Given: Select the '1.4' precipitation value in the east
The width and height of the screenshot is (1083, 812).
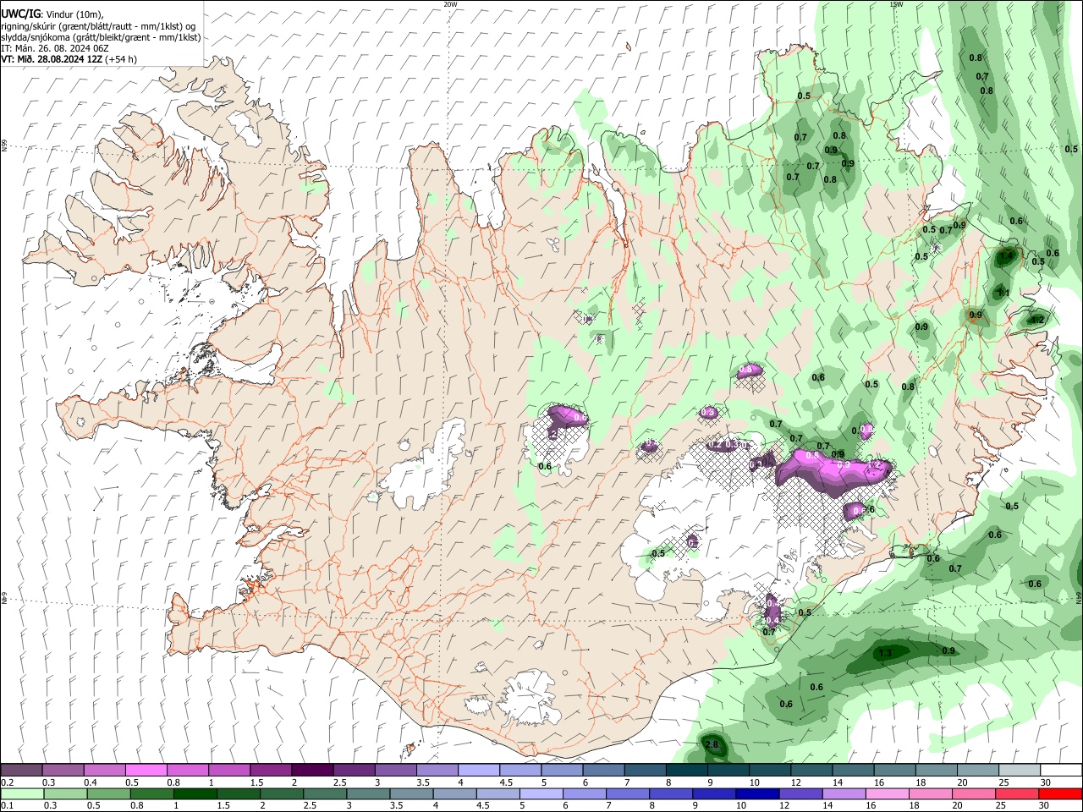Looking at the screenshot, I should pyautogui.click(x=1006, y=255).
